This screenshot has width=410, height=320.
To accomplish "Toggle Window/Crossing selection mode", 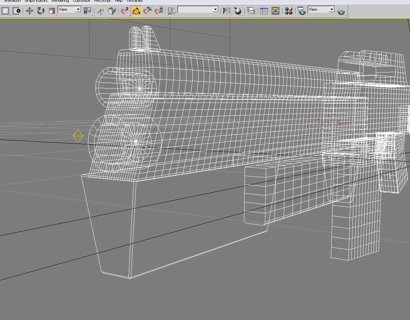I will 16,11.
